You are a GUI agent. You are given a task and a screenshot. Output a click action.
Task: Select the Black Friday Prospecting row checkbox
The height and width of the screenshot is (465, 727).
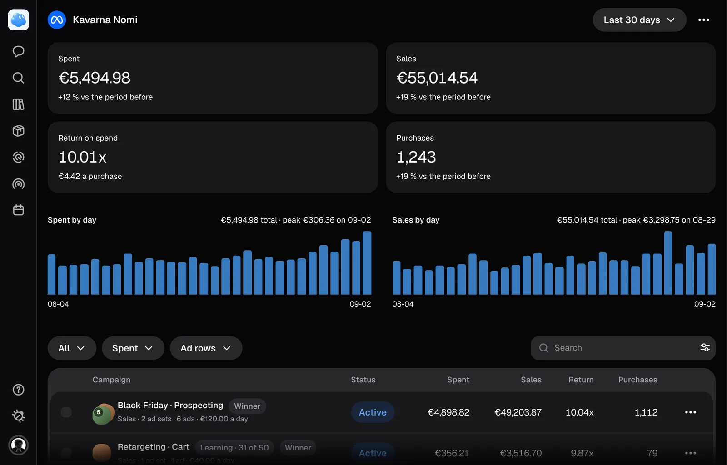pos(66,412)
